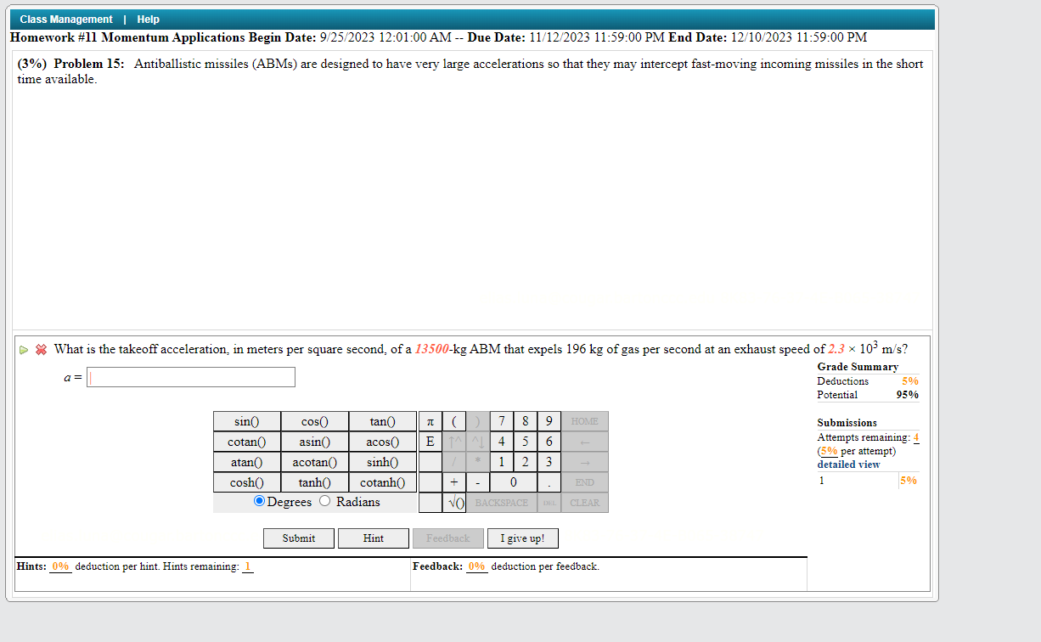Request a Hint

tap(373, 538)
